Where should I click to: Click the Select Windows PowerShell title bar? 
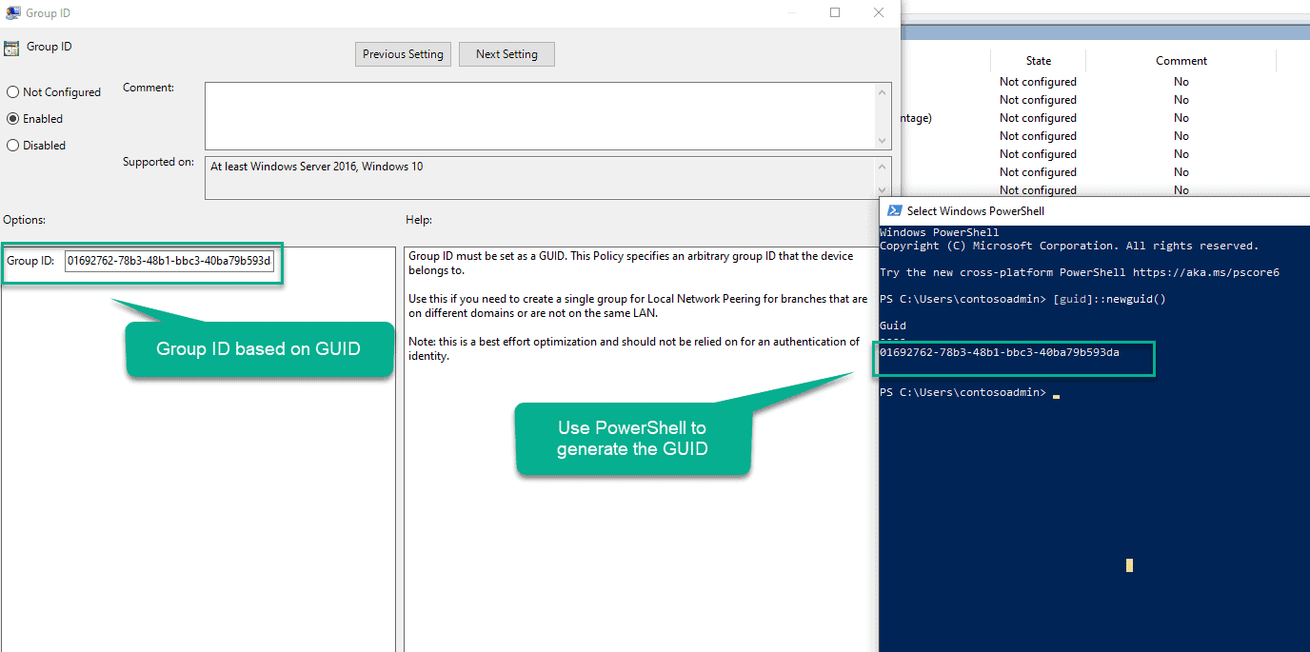tap(1095, 210)
